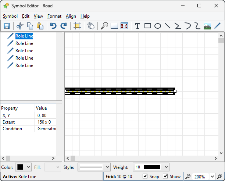Click the canvas vertical scrollbar down arrow
The width and height of the screenshot is (225, 181).
pyautogui.click(x=221, y=153)
